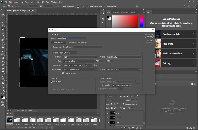Screen dimensions: 198x130
Task: Select the Move tool
Action: tap(3, 14)
